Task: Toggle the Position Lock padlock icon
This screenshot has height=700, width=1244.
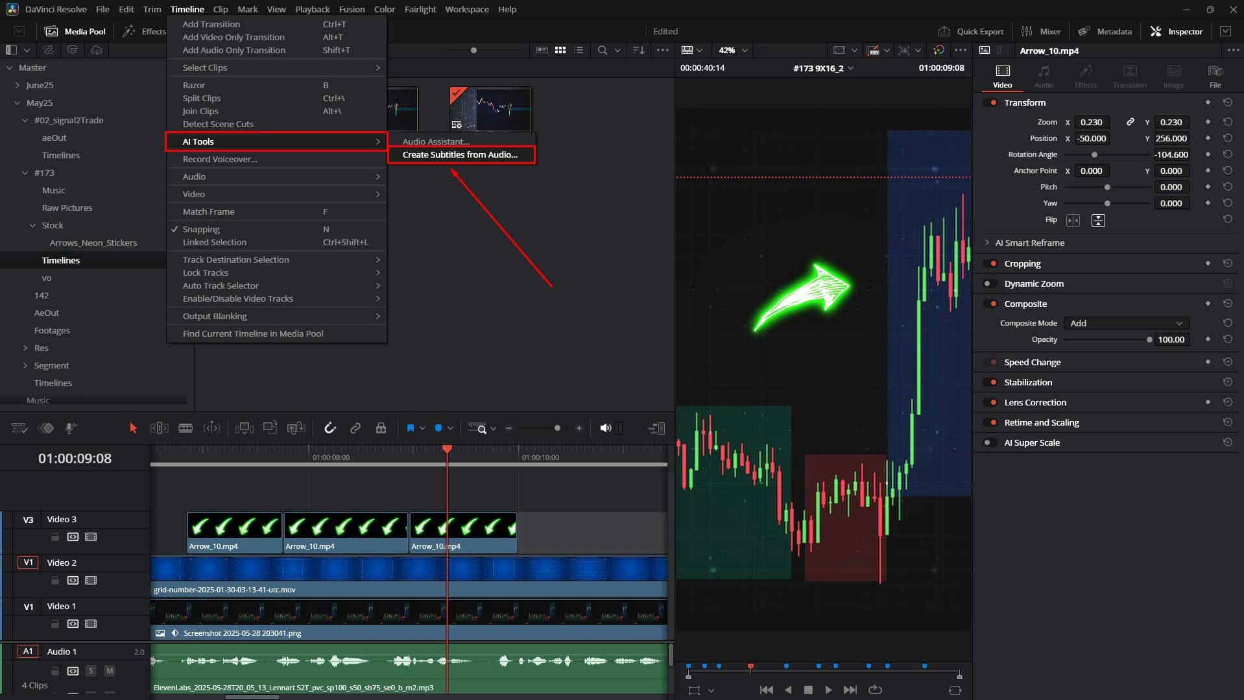Action: [x=381, y=428]
